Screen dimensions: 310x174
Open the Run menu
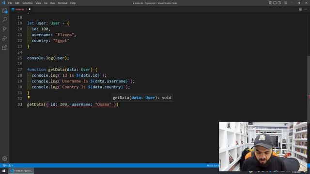pyautogui.click(x=52, y=3)
